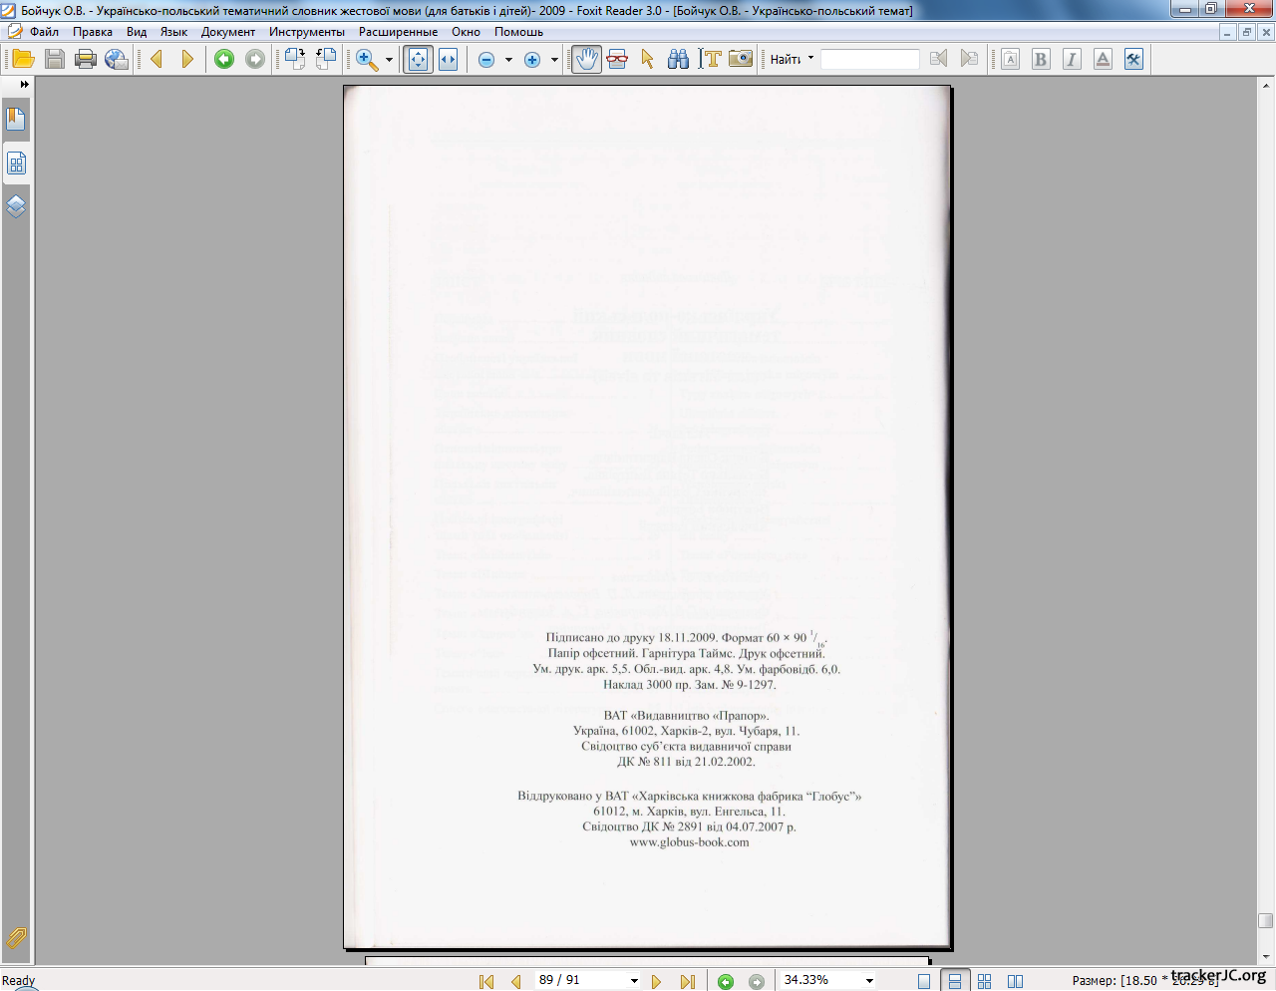Click the Print icon in toolbar
Viewport: 1276px width, 991px height.
(x=86, y=60)
